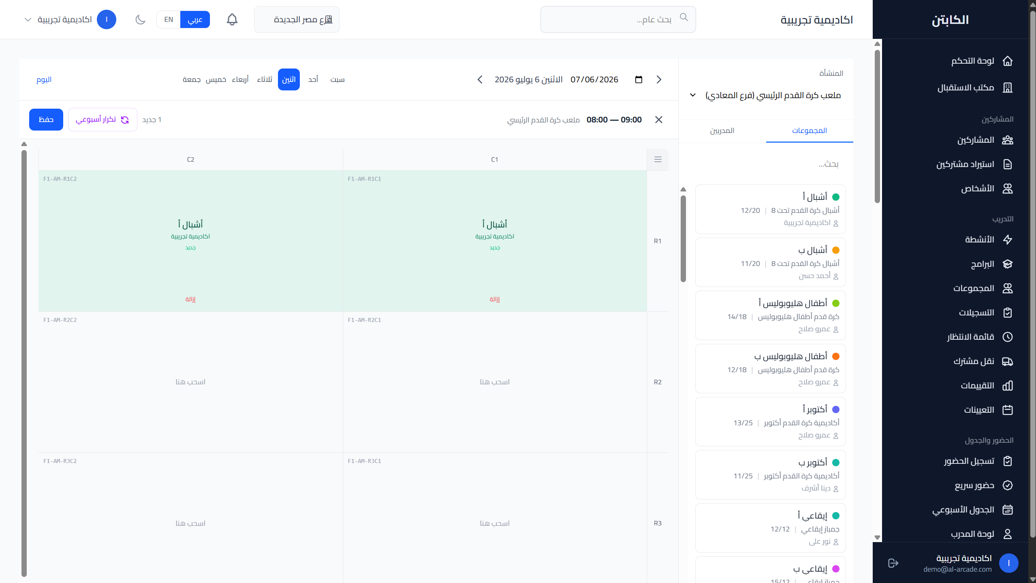1036x583 pixels.
Task: Click the drop zone F1-AM-R2C2
Action: pos(190,382)
